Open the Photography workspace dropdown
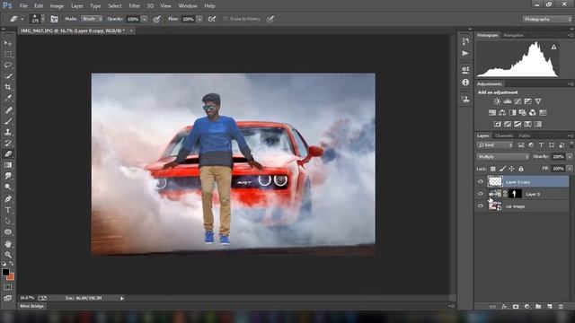Viewport: 575px width, 323px height. pyautogui.click(x=547, y=19)
